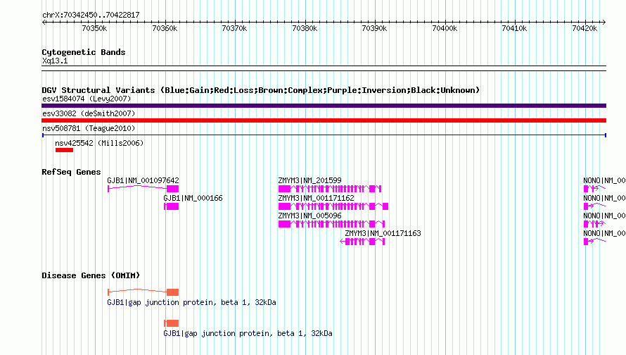Click the nsv425542 (Mills2006) label

pyautogui.click(x=99, y=143)
